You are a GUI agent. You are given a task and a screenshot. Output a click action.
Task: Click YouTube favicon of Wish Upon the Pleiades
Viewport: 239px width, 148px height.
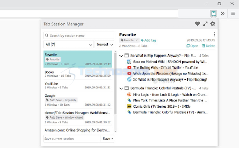click(129, 74)
